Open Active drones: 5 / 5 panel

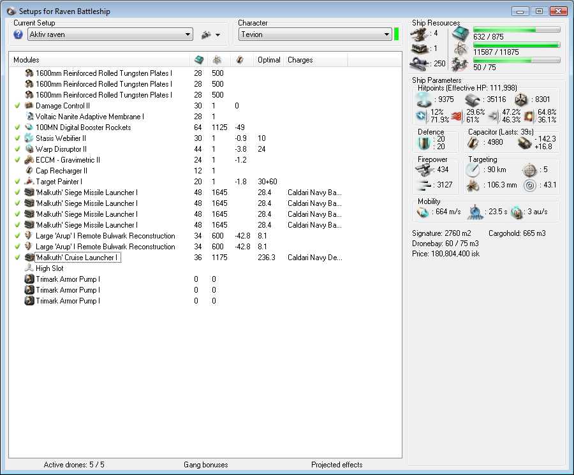pos(74,465)
